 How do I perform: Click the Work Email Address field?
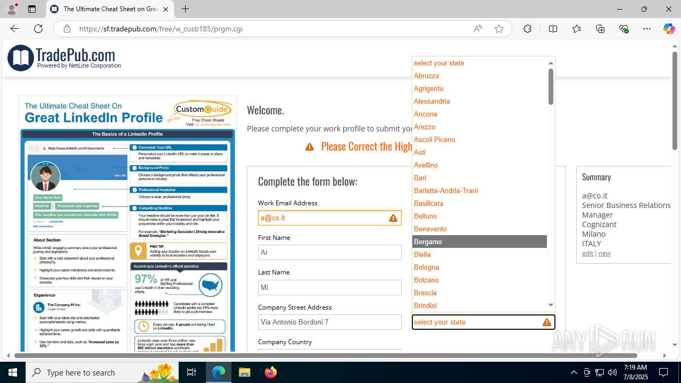[x=330, y=218]
